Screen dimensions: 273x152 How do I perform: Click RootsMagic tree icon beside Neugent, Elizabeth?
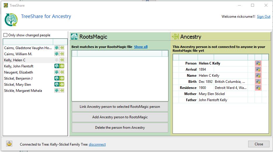tap(57, 72)
